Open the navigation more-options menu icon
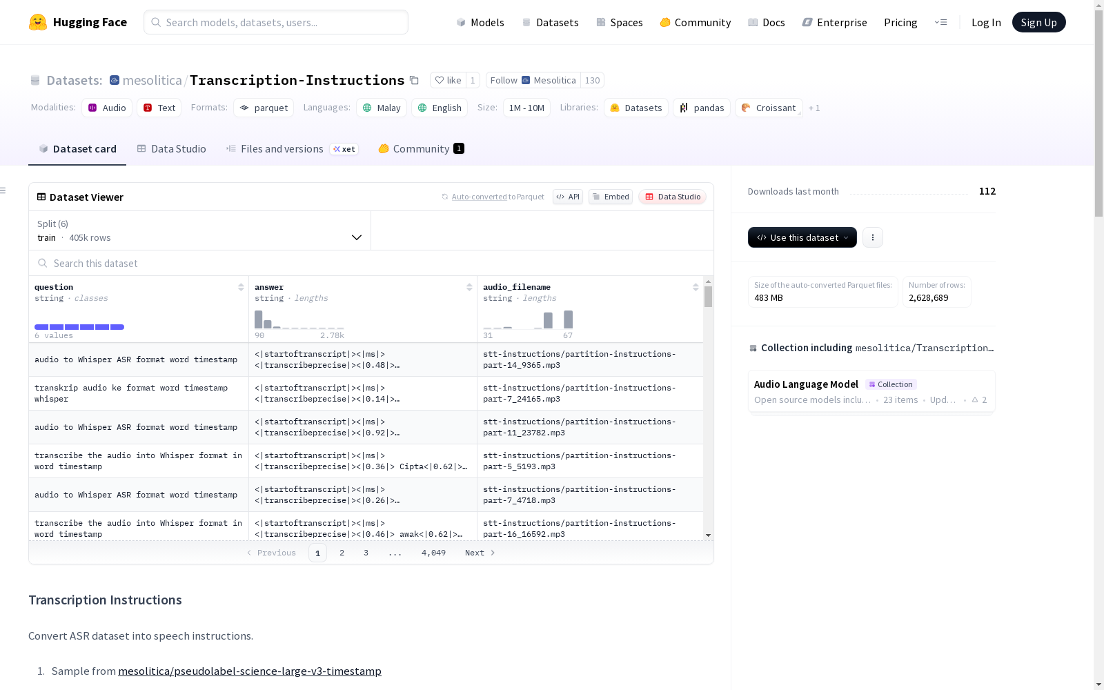The height and width of the screenshot is (690, 1104). coord(940,22)
